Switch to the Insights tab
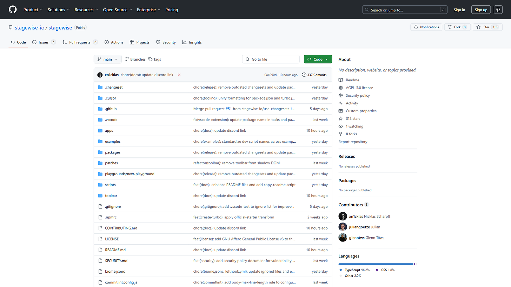The image size is (511, 287). click(x=192, y=42)
